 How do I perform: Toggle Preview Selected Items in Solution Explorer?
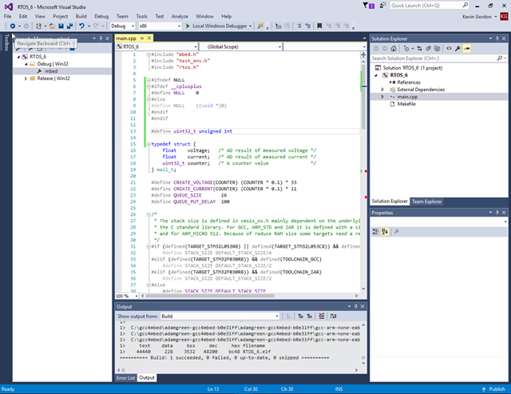click(x=468, y=49)
